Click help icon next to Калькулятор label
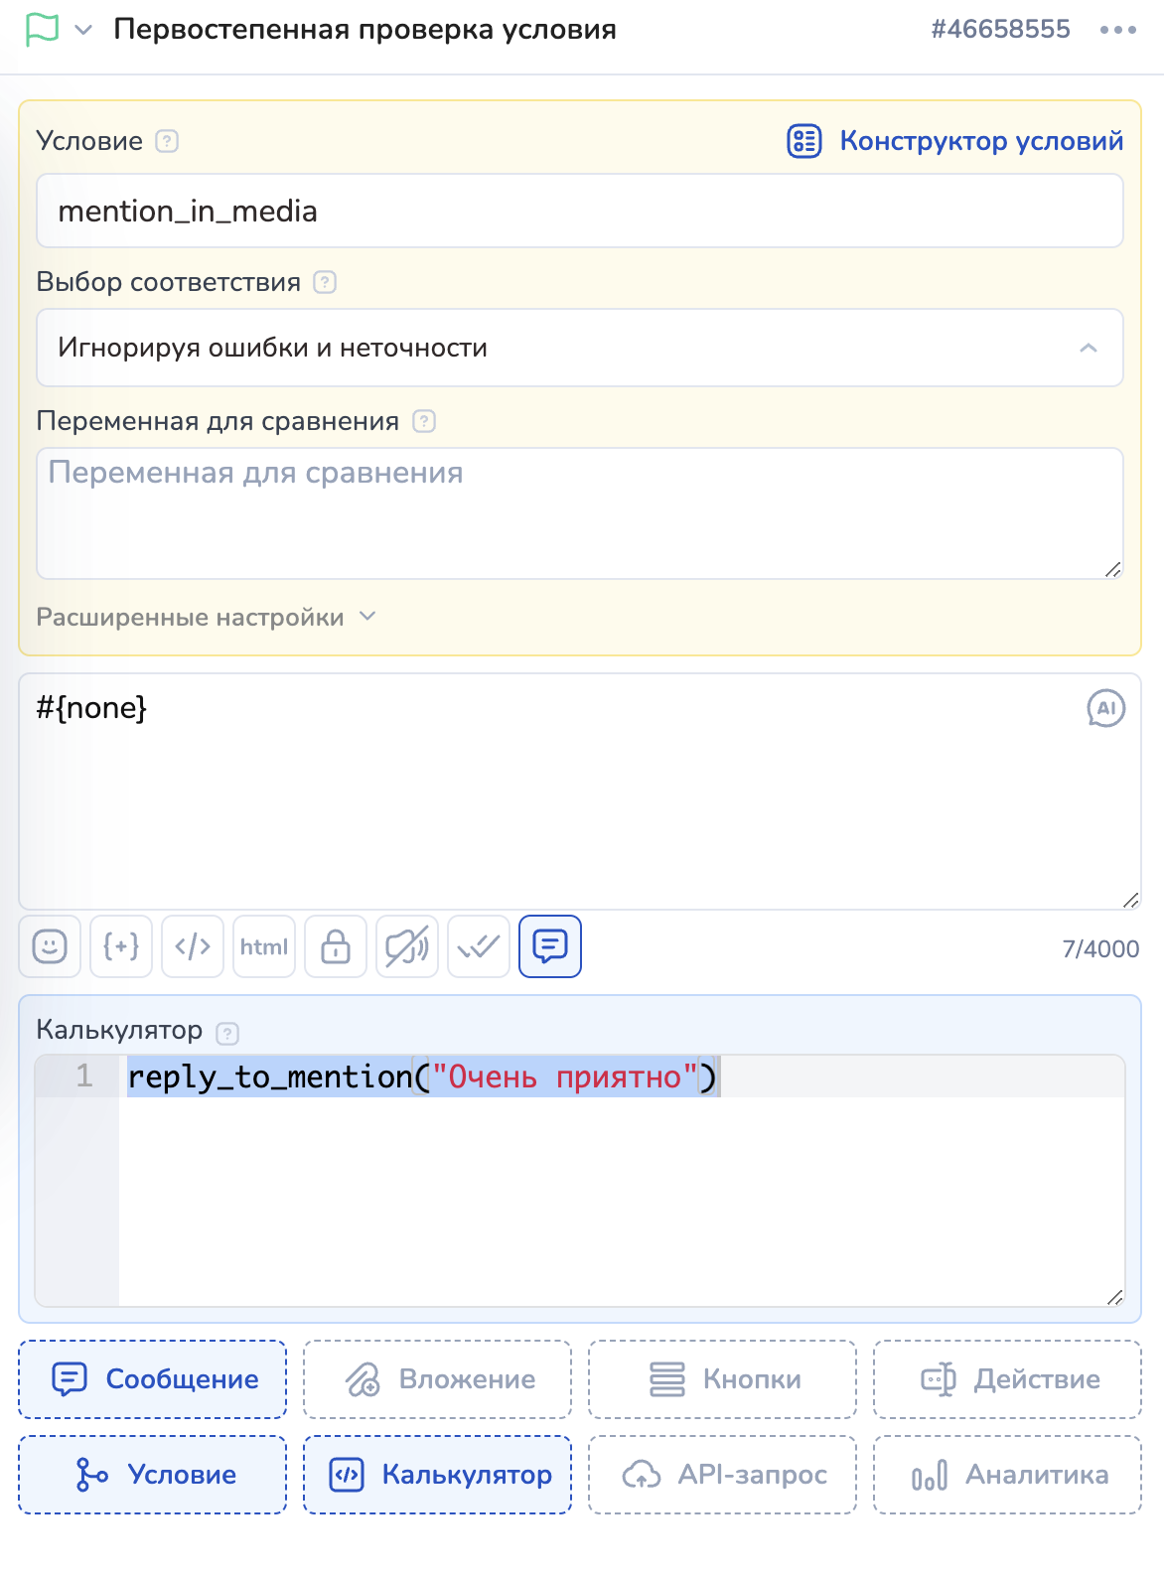Image resolution: width=1164 pixels, height=1579 pixels. (x=227, y=1033)
